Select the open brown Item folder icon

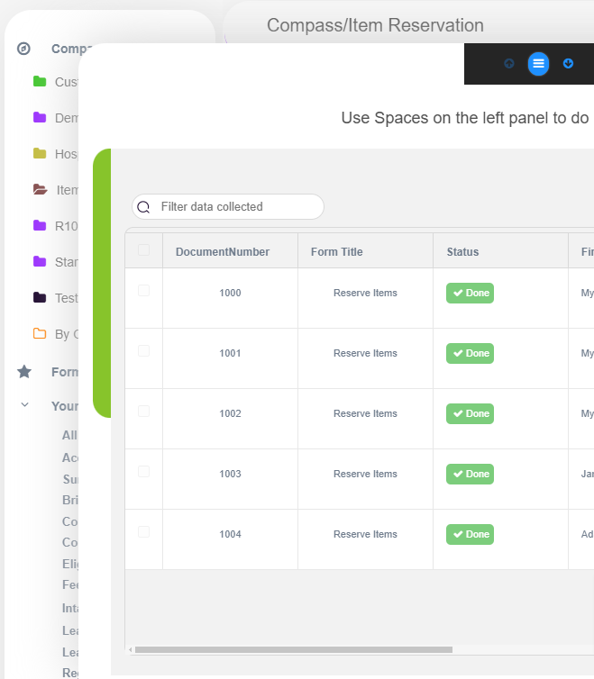40,190
